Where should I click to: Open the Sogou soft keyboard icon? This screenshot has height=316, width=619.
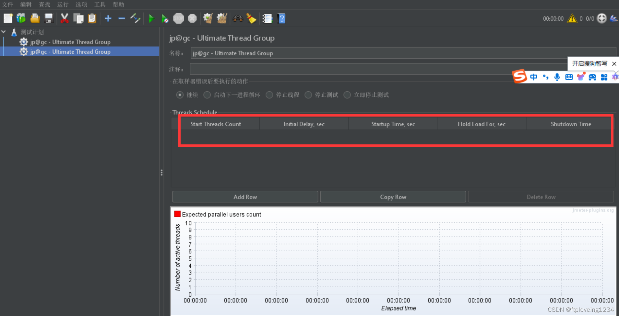569,77
